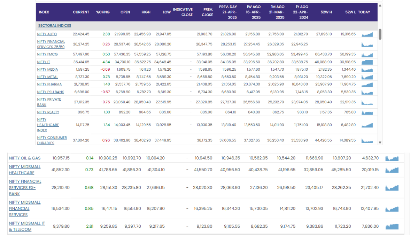Open the NIFTY MEDIA today sparkline
This screenshot has height=235, width=418.
(x=367, y=70)
